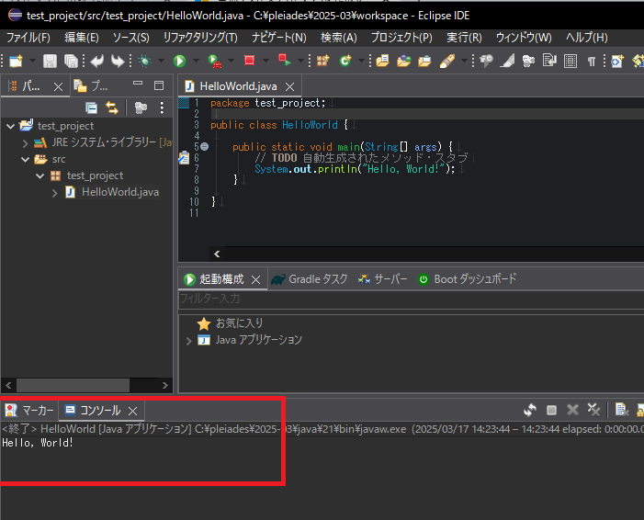Image resolution: width=644 pixels, height=520 pixels.
Task: Toggle Block Selection mode icon
Action: coord(571,62)
